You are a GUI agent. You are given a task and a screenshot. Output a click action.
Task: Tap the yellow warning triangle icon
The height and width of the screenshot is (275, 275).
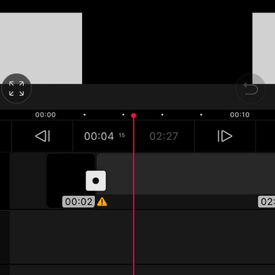coord(102,202)
